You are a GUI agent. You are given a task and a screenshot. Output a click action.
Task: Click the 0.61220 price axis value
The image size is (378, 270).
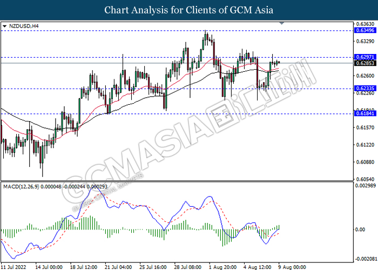(x=366, y=145)
